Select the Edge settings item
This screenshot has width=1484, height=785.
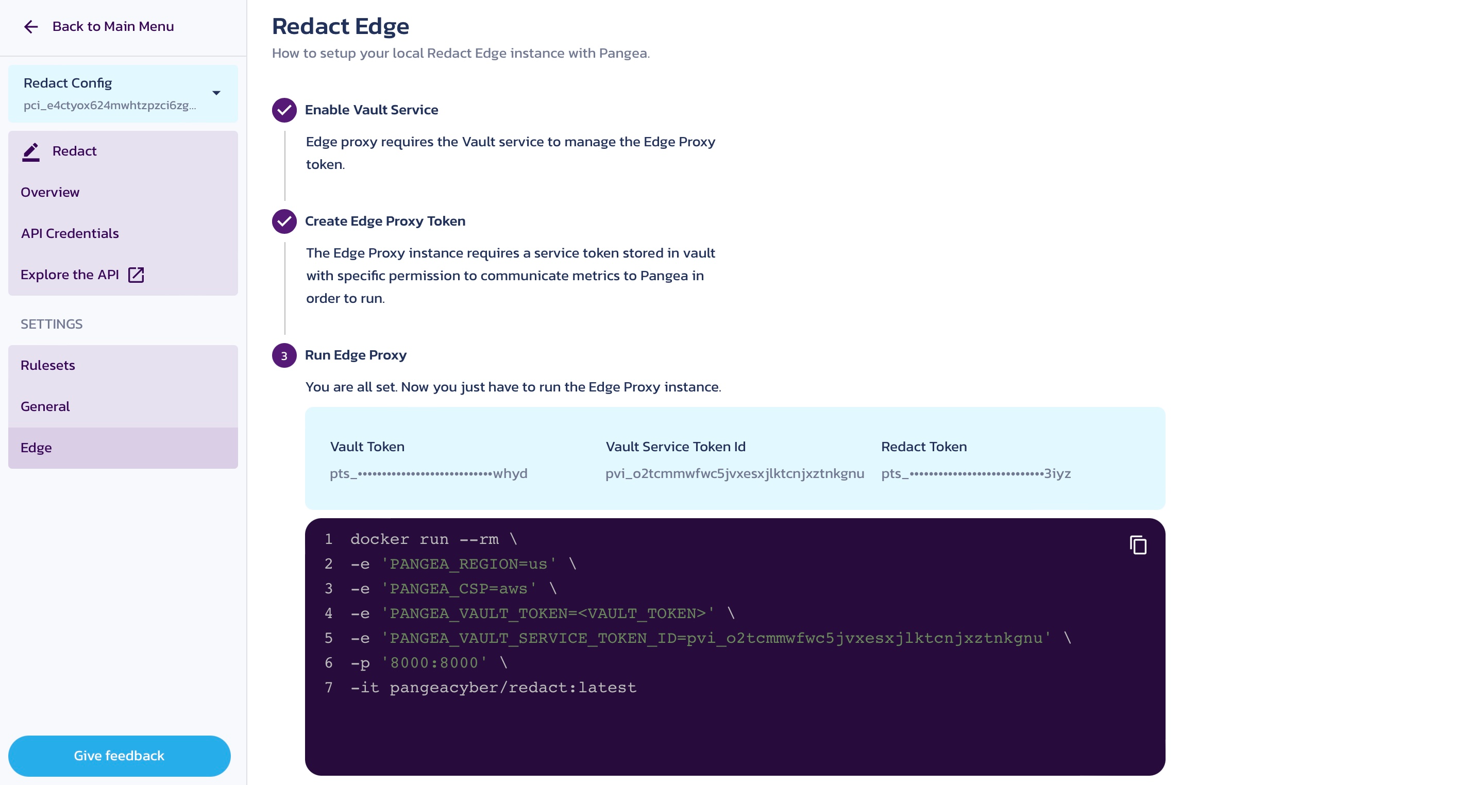(123, 448)
